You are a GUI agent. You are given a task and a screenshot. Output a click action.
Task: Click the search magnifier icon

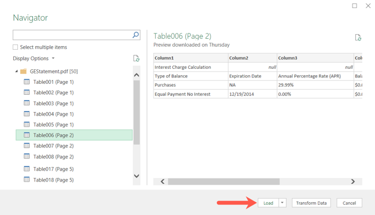click(x=136, y=35)
